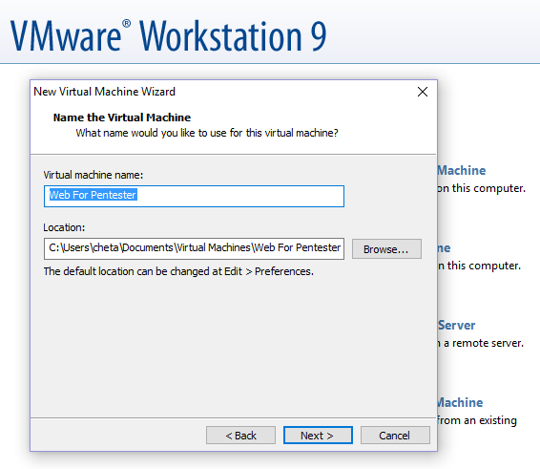
Task: Click the 'Name the Virtual Machine' heading
Action: [x=122, y=117]
